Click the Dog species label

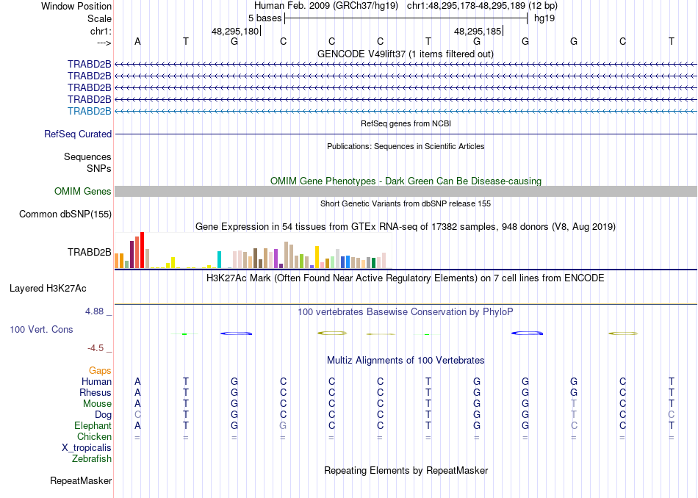click(104, 415)
